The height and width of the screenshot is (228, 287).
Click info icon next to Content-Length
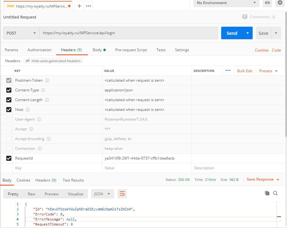pyautogui.click(x=47, y=100)
